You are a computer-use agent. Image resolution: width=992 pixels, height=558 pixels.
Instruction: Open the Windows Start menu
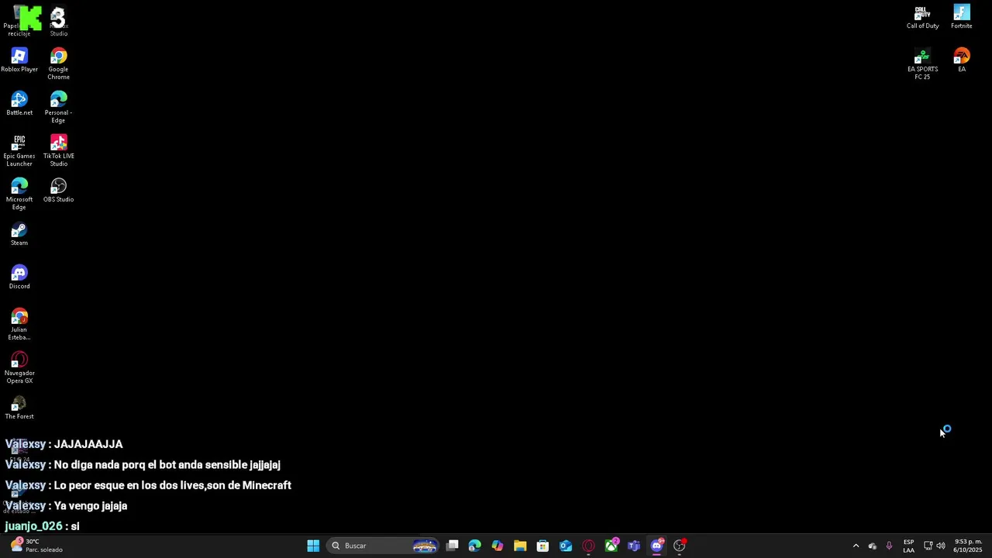[x=313, y=546]
